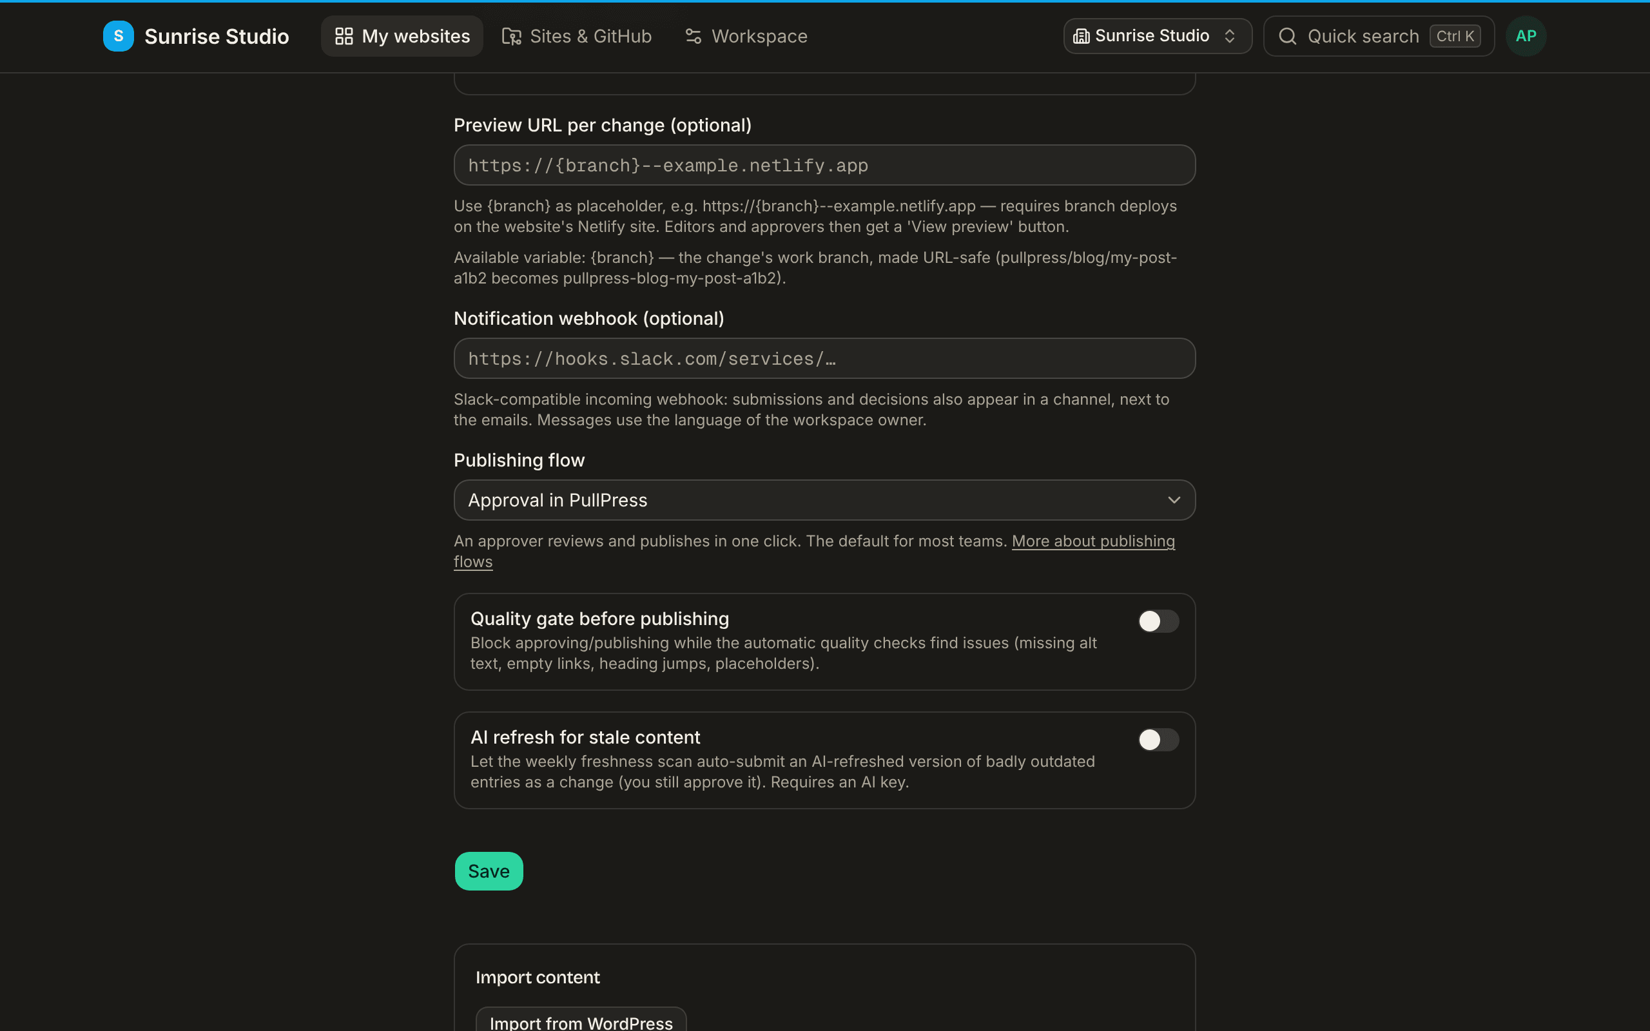Focus the Preview URL per change field
Screen dimensions: 1650x1031
pos(824,165)
